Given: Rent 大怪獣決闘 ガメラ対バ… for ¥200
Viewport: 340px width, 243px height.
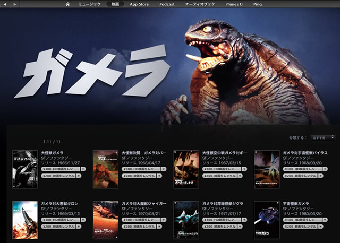Looking at the screenshot, I should 139,176.
